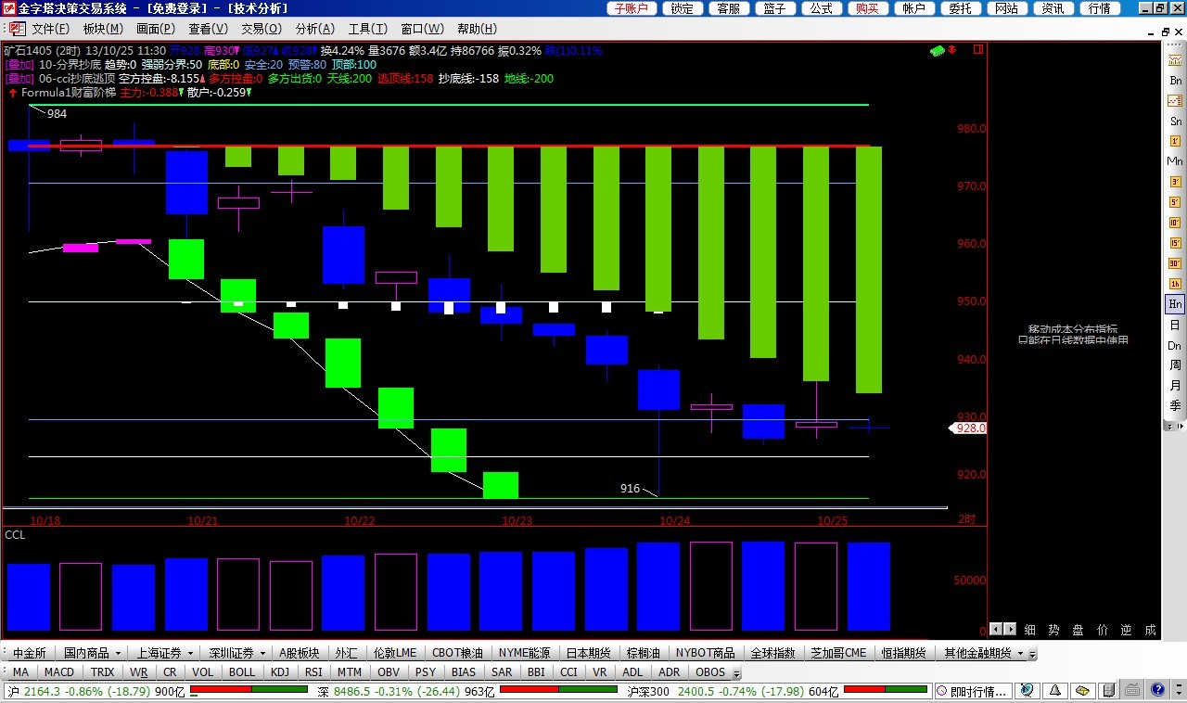Screen dimensions: 1187x703
Task: Click the satellite dish icon in status bar
Action: pyautogui.click(x=1026, y=691)
